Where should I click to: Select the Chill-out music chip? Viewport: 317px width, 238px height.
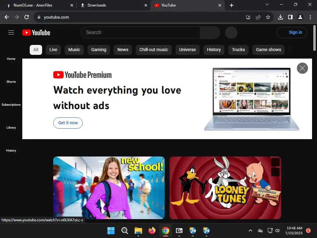tap(154, 50)
